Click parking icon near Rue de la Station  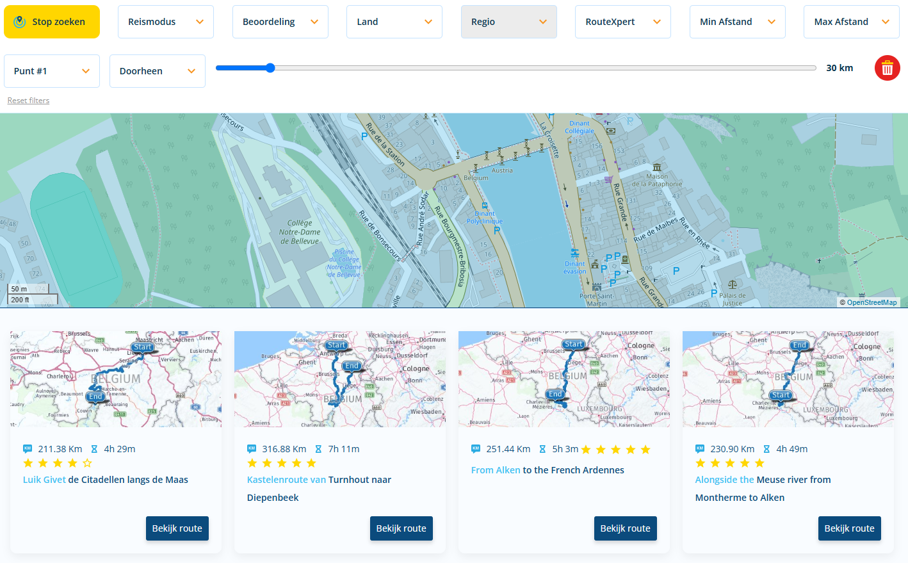364,136
